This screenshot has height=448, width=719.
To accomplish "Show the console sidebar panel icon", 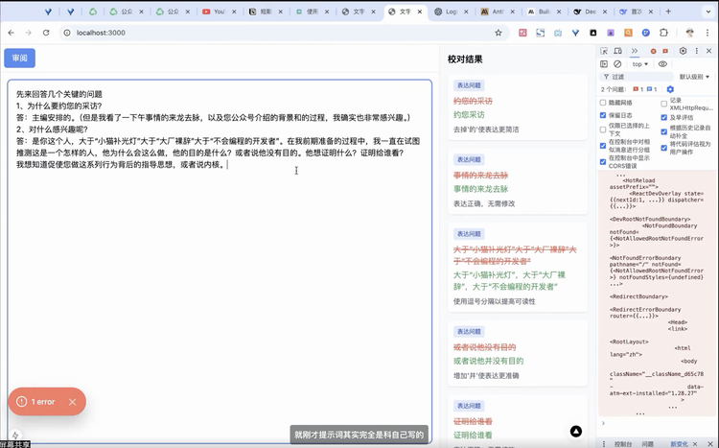I will (604, 64).
